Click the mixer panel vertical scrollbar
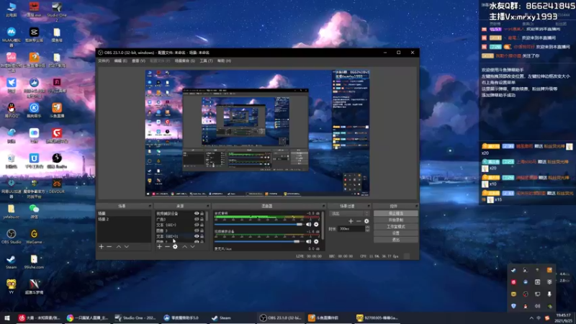Image resolution: width=576 pixels, height=324 pixels. click(x=323, y=225)
